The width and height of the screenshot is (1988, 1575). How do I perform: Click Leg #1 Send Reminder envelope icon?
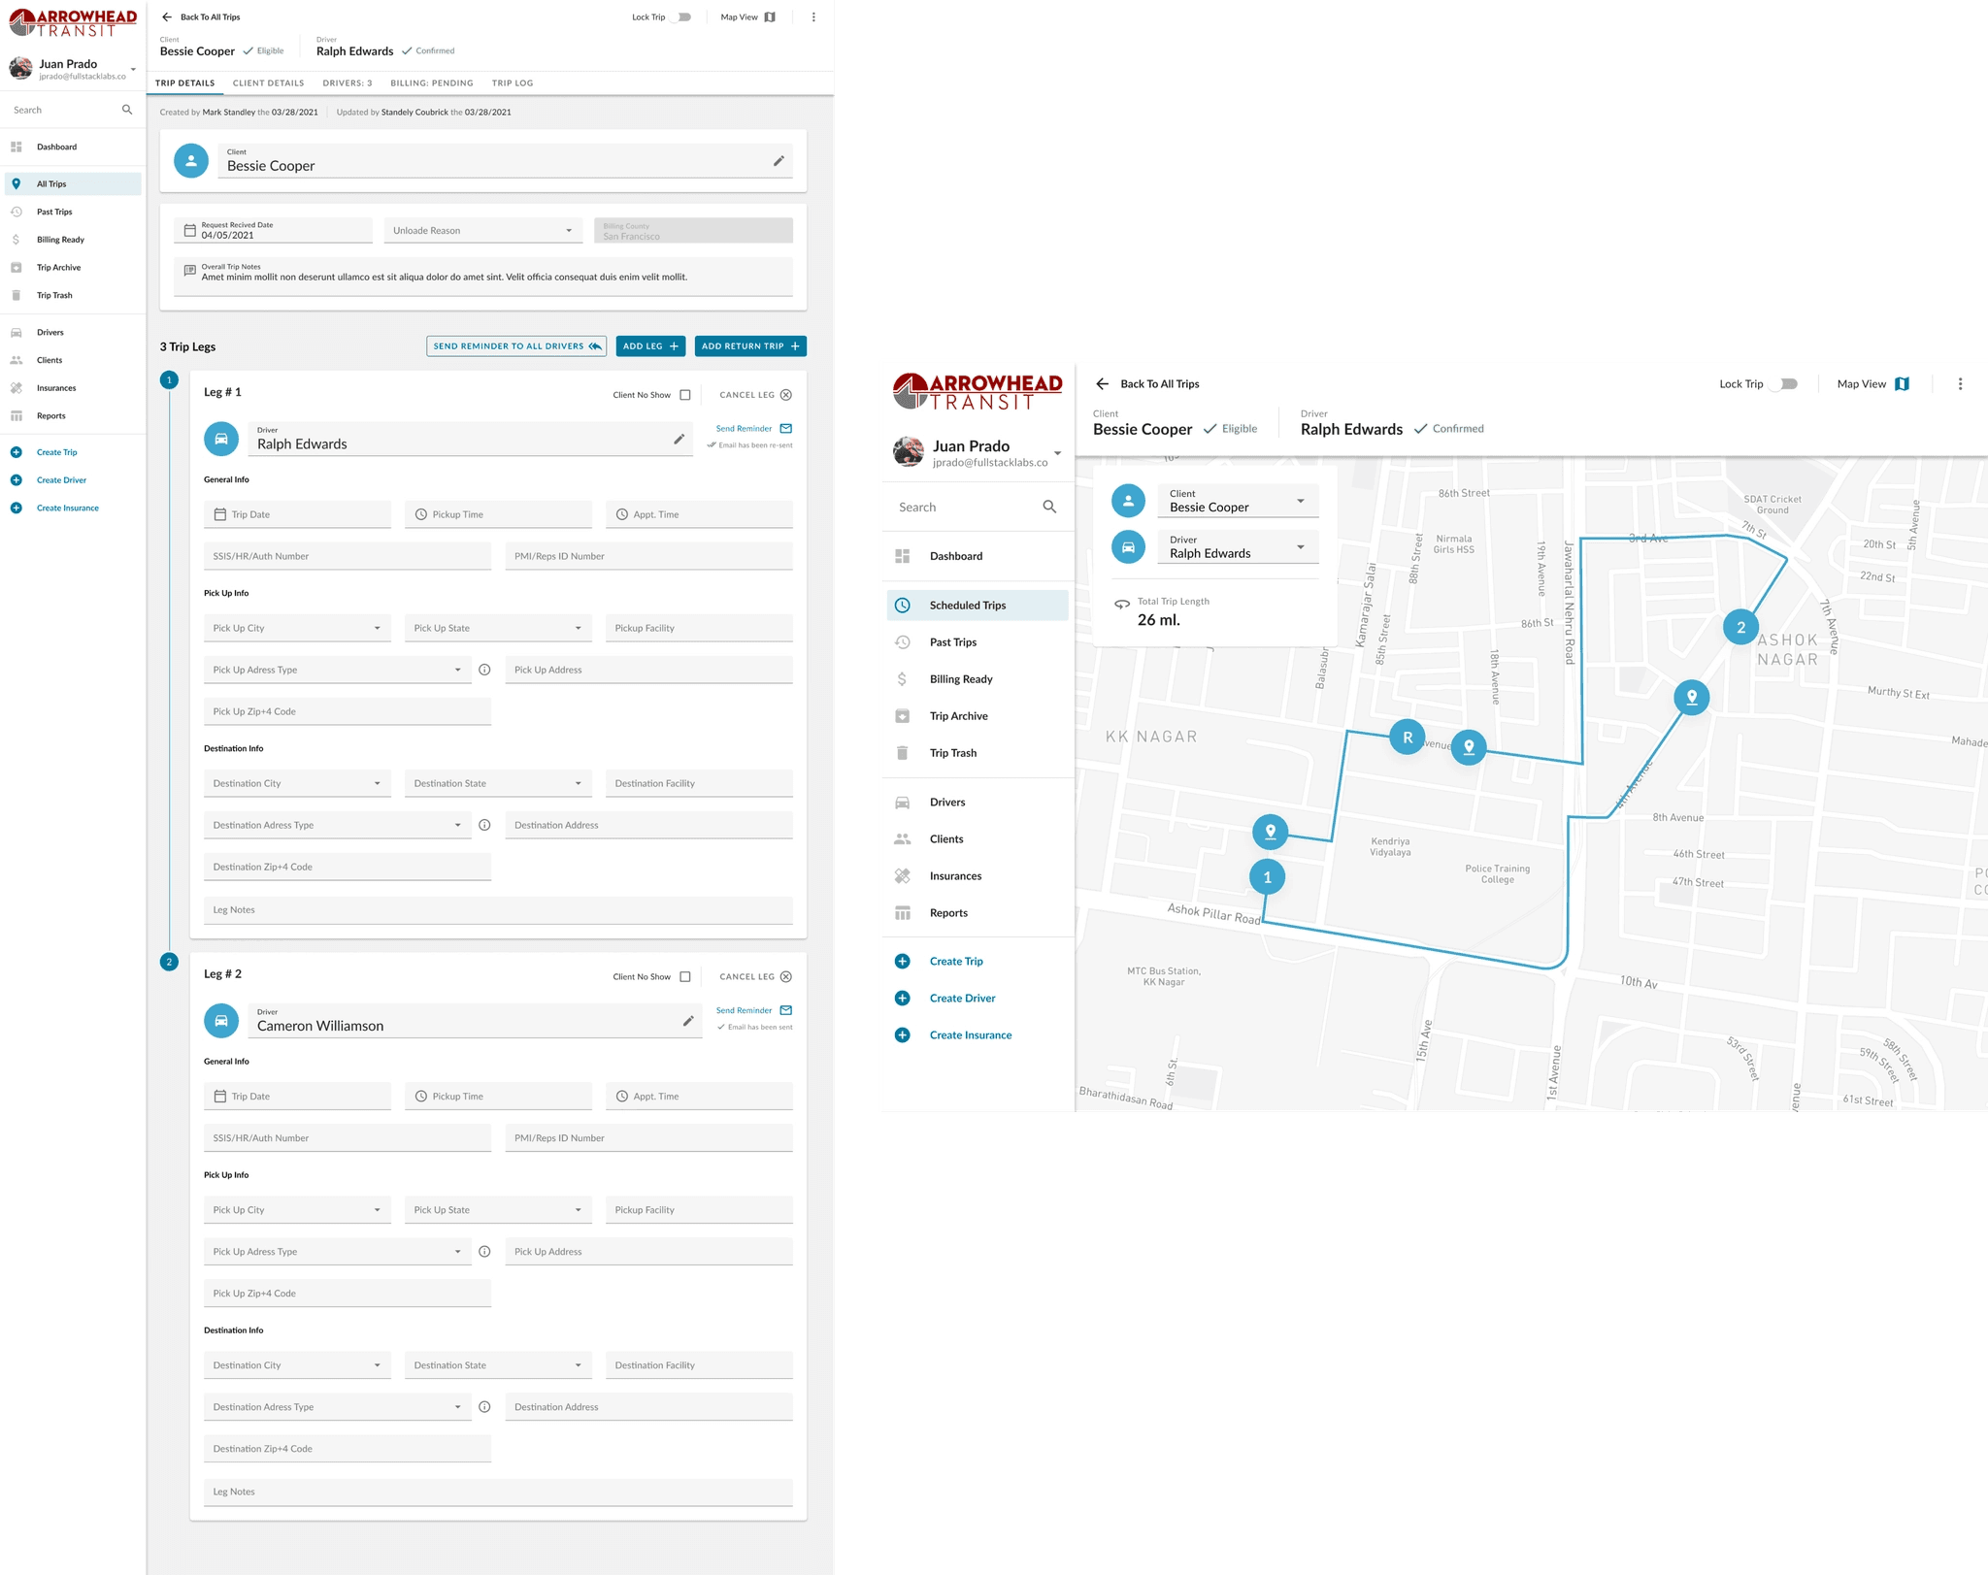tap(786, 429)
